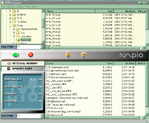The image size is (149, 123).
Task: Open the Option menu
Action: coord(20,7)
